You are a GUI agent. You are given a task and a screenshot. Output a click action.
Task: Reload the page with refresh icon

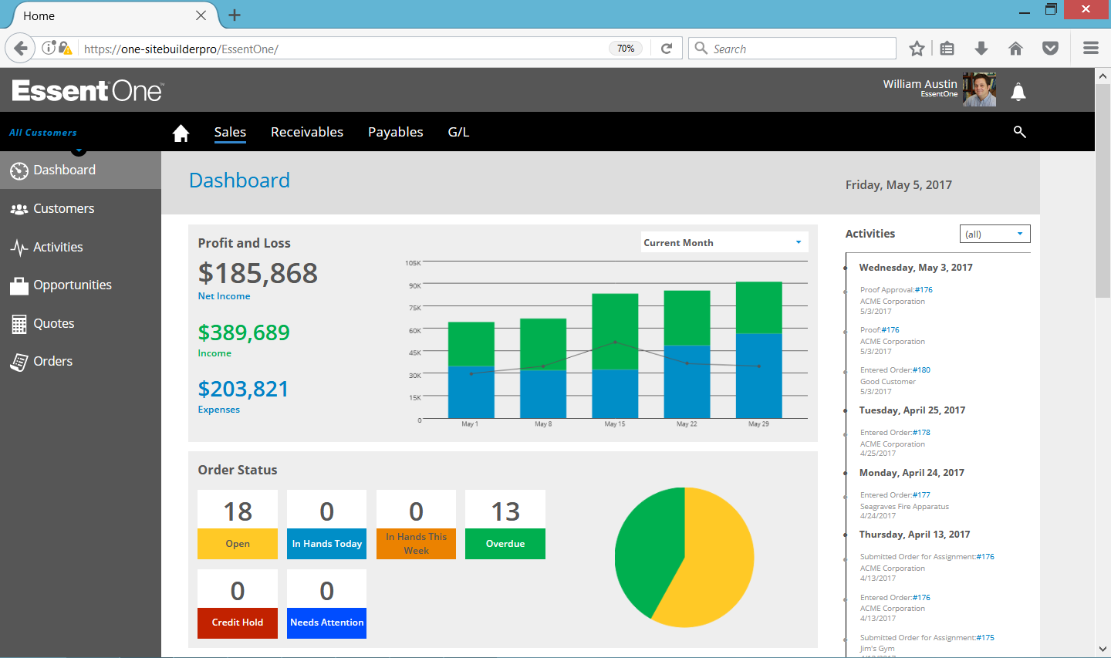(x=667, y=49)
